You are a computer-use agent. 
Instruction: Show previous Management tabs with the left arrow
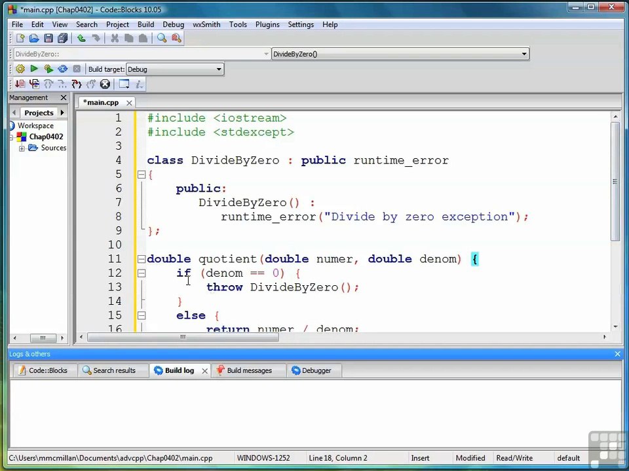click(x=14, y=113)
